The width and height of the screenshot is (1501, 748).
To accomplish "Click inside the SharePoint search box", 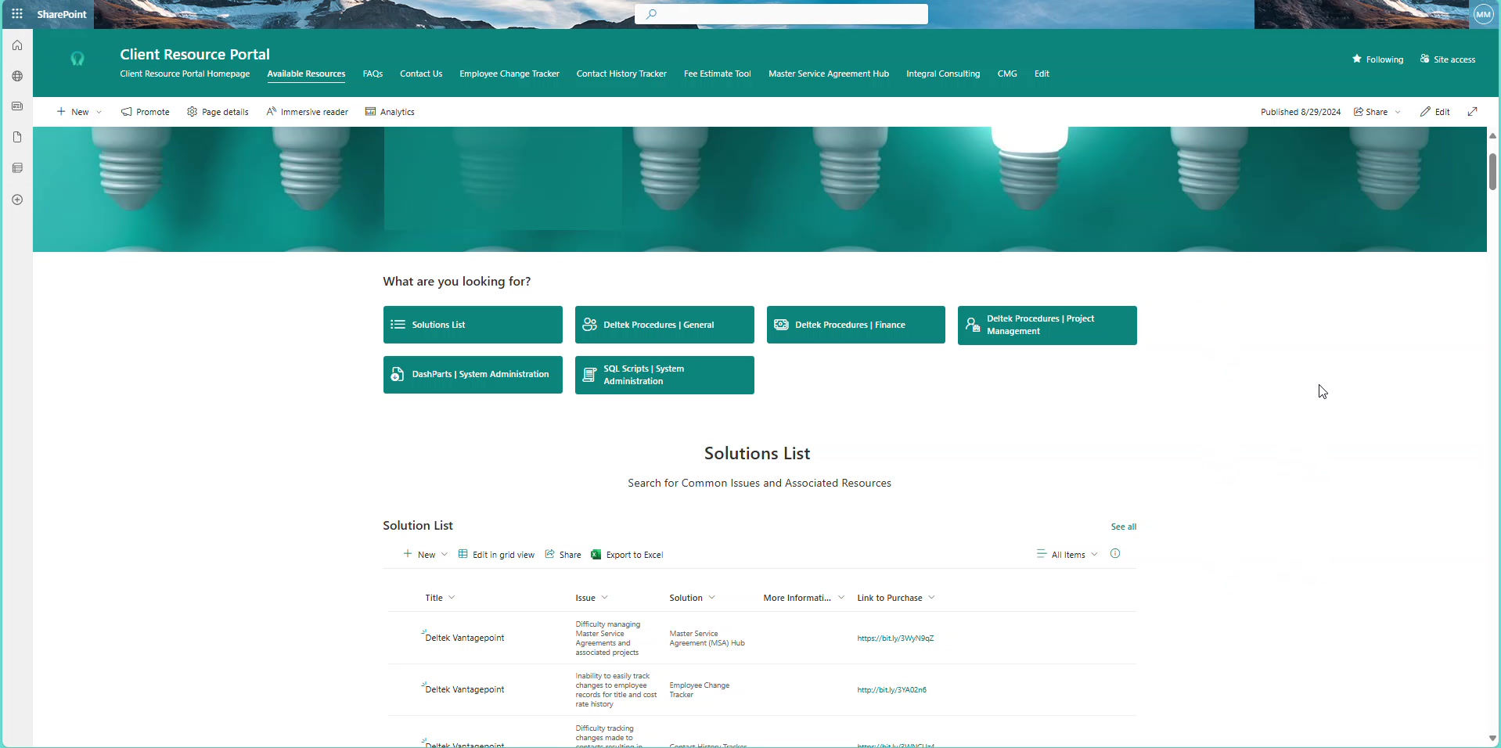I will [781, 14].
